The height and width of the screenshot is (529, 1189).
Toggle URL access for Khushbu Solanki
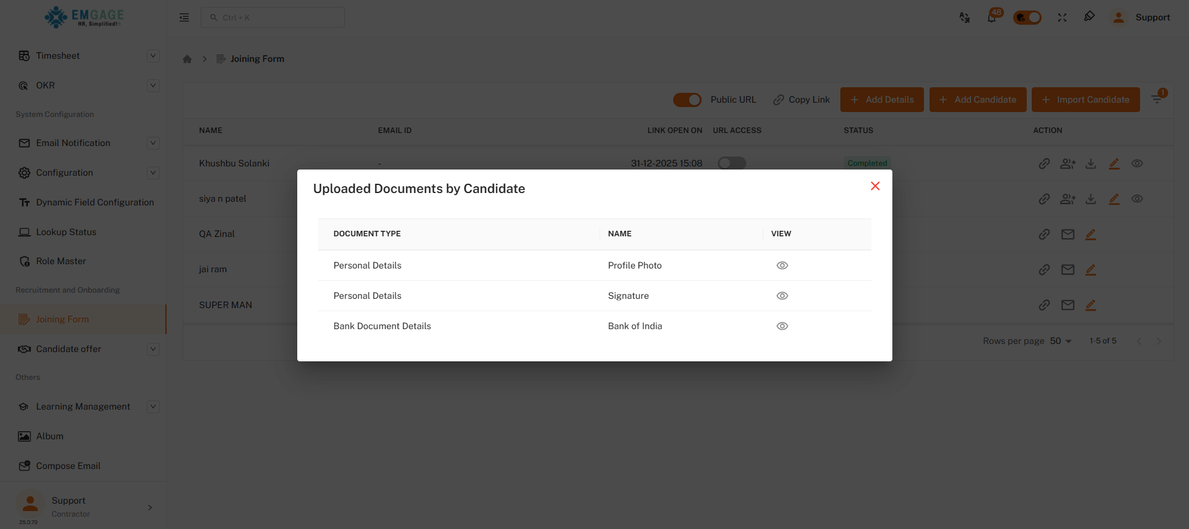click(x=731, y=163)
